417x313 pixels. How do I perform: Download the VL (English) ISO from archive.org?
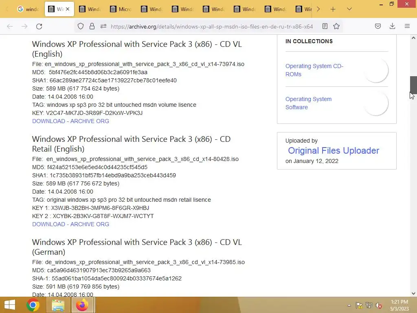70,121
